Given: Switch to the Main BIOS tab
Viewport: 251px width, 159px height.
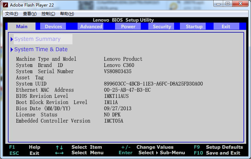Looking at the screenshot, I should 22,26.
